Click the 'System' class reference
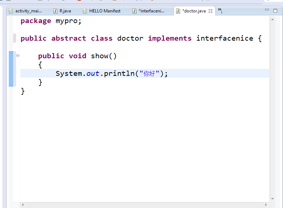This screenshot has height=208, width=283. coord(69,74)
